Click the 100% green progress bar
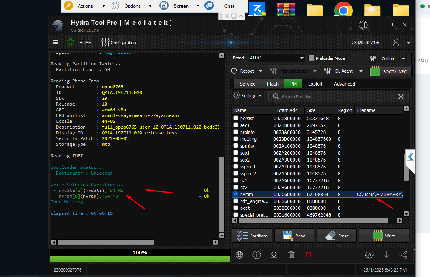 tap(140, 259)
